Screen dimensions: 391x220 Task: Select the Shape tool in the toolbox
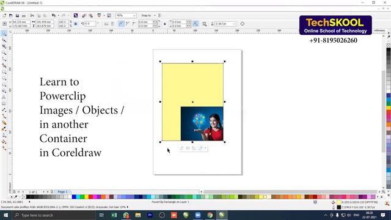pyautogui.click(x=4, y=40)
